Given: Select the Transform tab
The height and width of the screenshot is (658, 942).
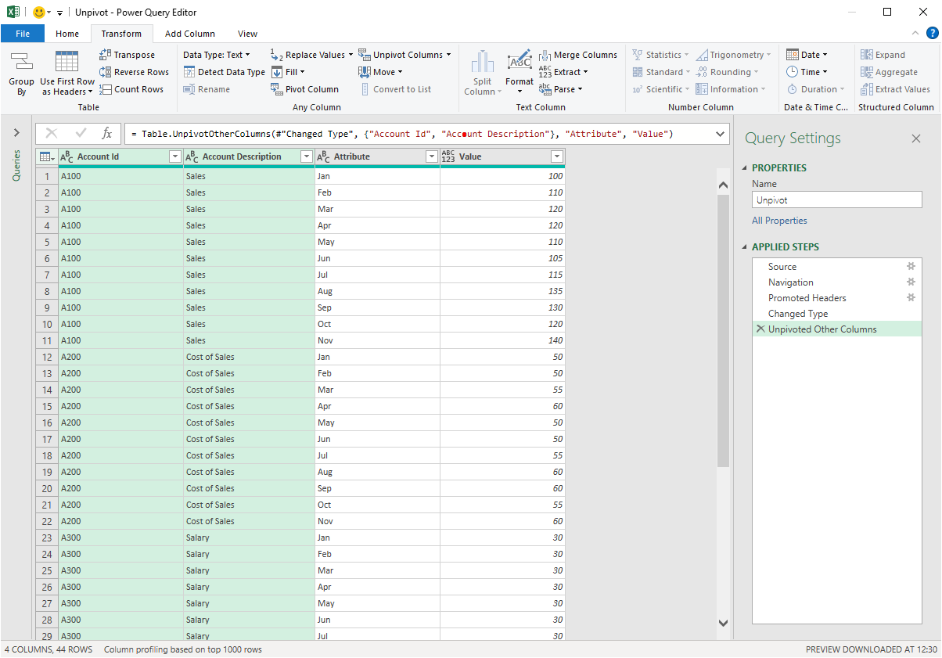Looking at the screenshot, I should (121, 34).
